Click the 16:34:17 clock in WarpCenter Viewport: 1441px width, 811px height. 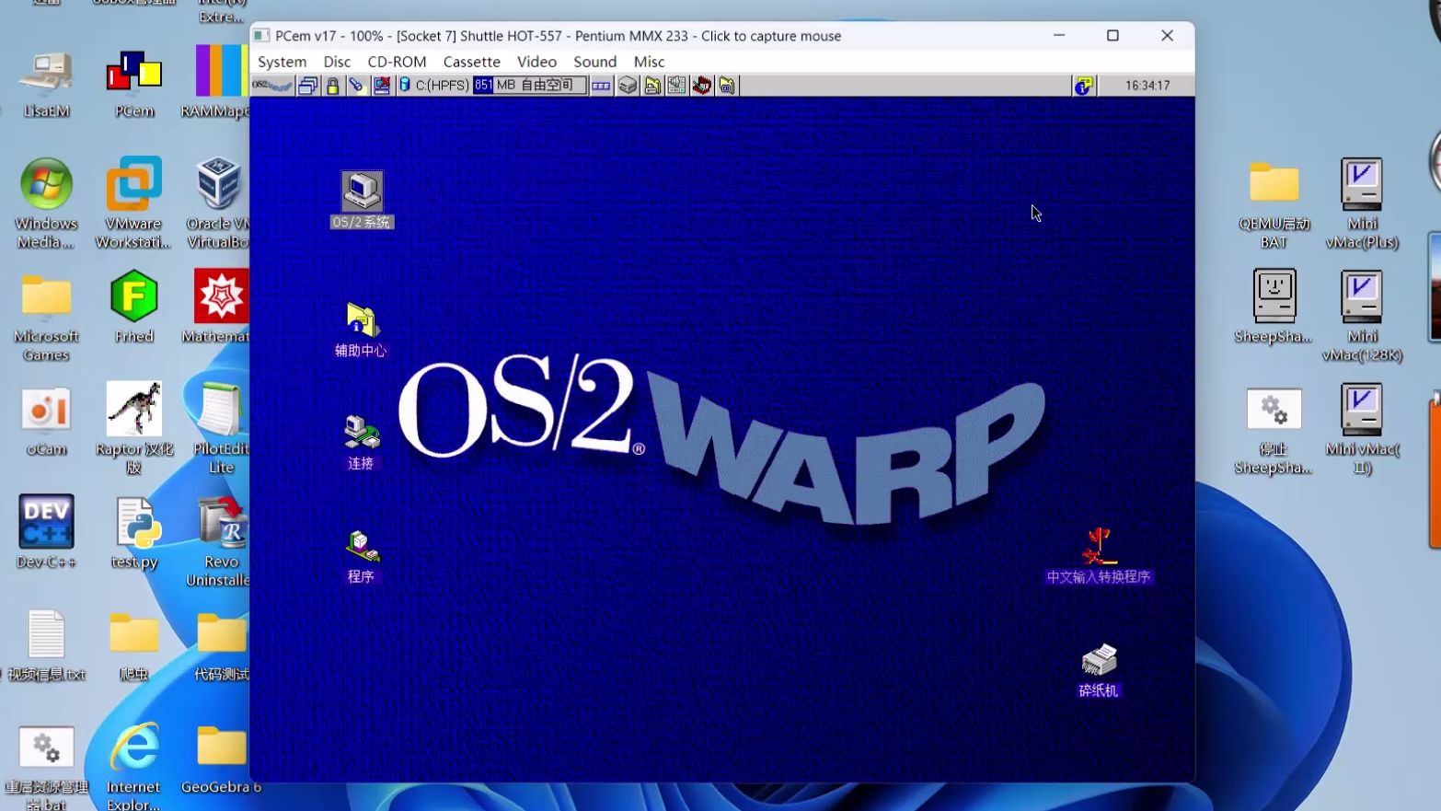coord(1147,86)
